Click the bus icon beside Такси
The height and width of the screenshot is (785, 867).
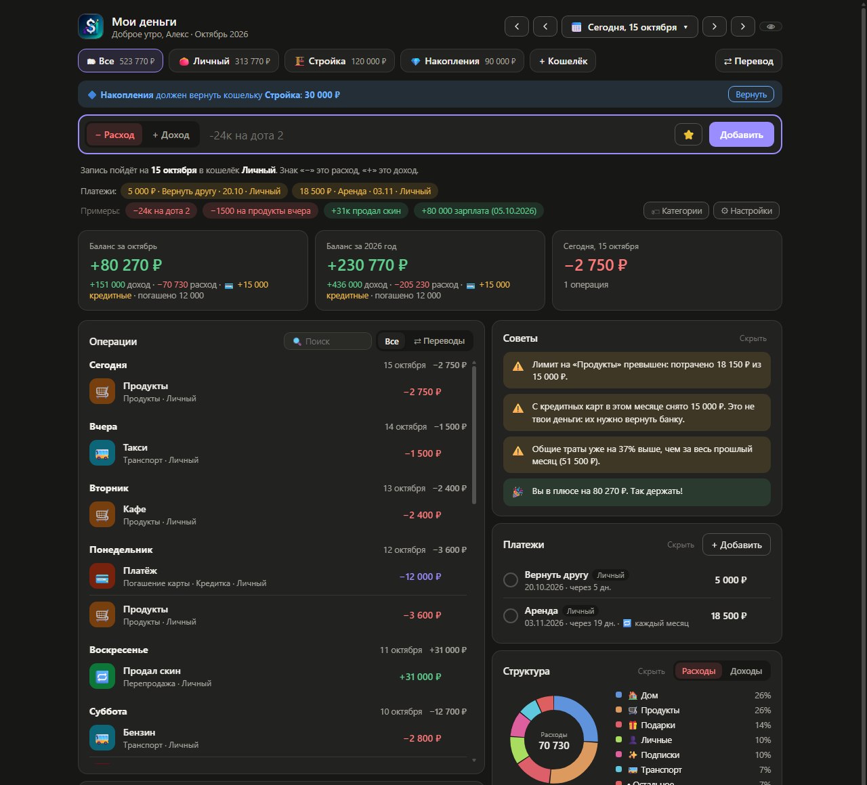[102, 453]
